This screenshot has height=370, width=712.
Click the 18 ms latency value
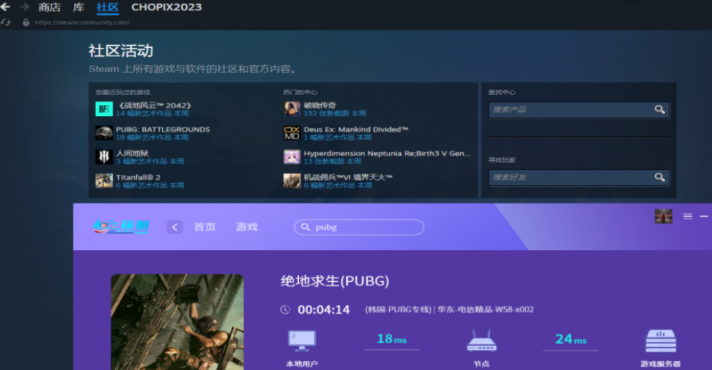coord(391,339)
